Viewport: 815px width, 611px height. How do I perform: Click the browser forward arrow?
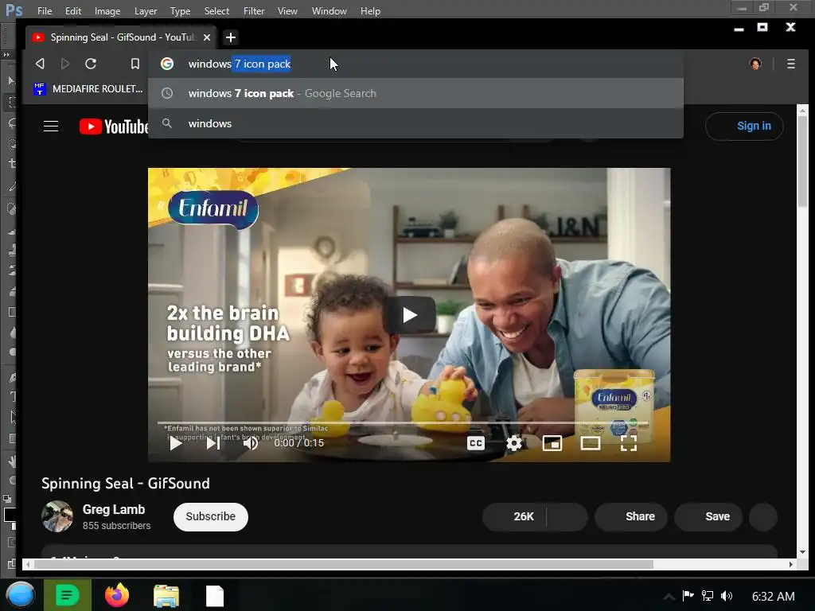(65, 64)
